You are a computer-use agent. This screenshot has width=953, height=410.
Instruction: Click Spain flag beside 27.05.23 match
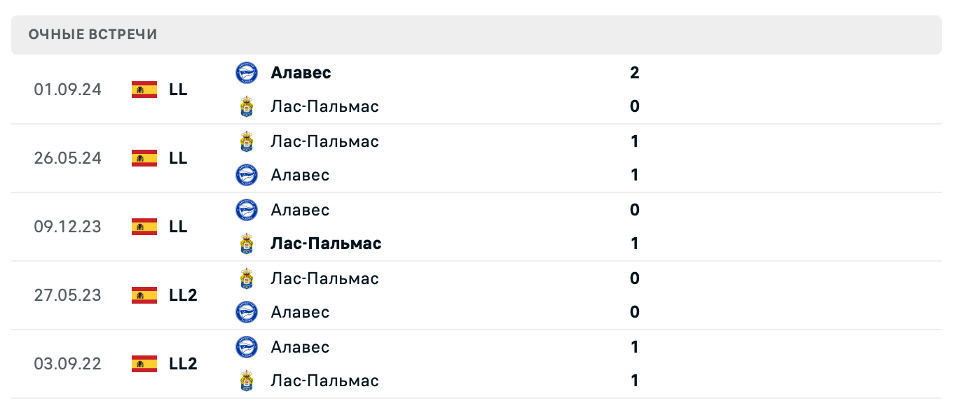[144, 295]
